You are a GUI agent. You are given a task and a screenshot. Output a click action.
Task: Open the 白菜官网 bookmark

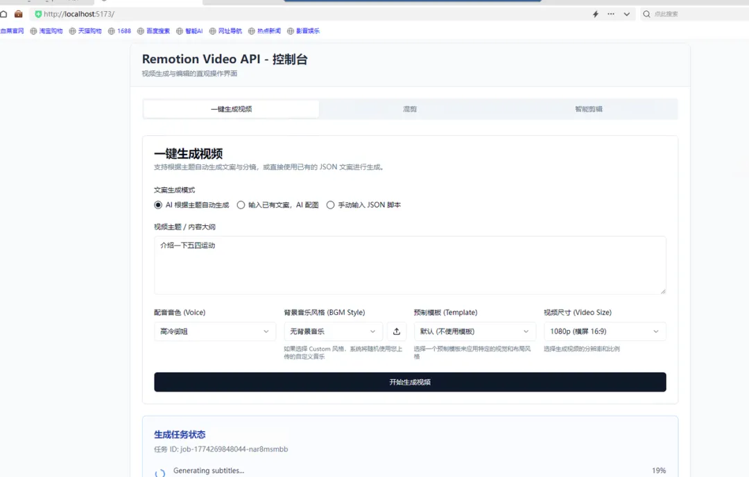pyautogui.click(x=12, y=31)
